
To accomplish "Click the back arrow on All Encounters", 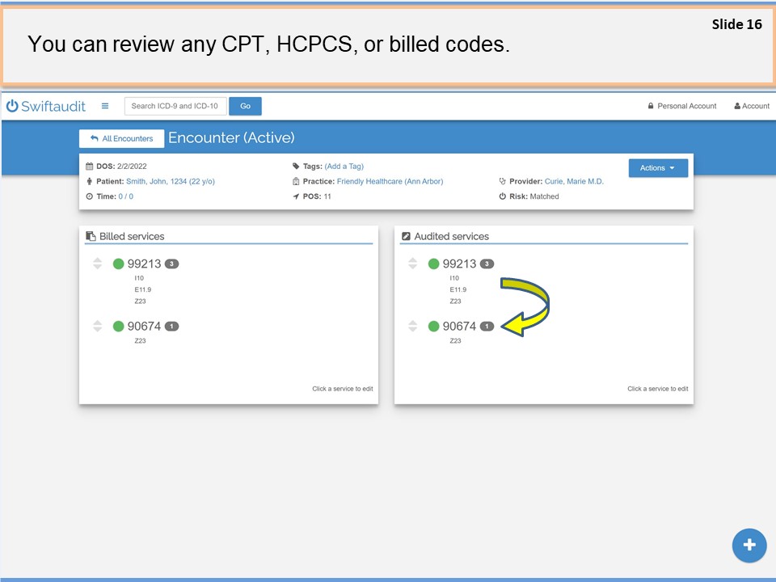I will 95,139.
